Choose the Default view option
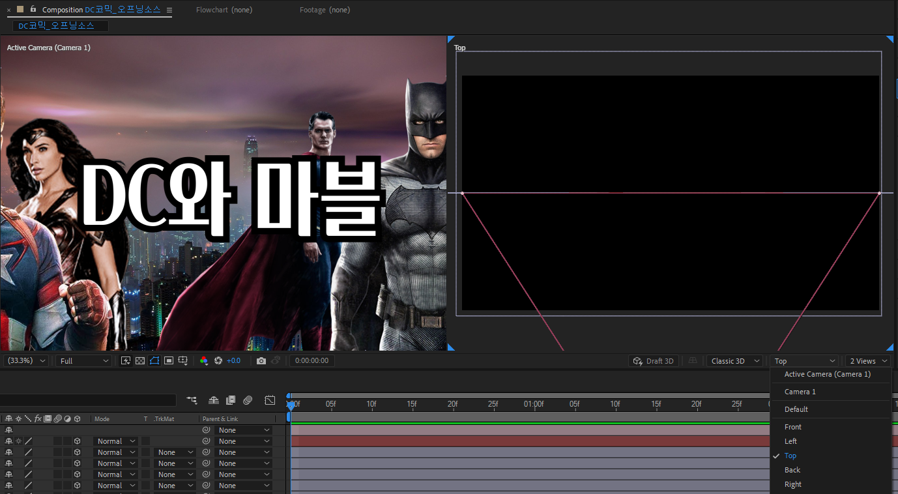The width and height of the screenshot is (898, 494). (x=796, y=409)
